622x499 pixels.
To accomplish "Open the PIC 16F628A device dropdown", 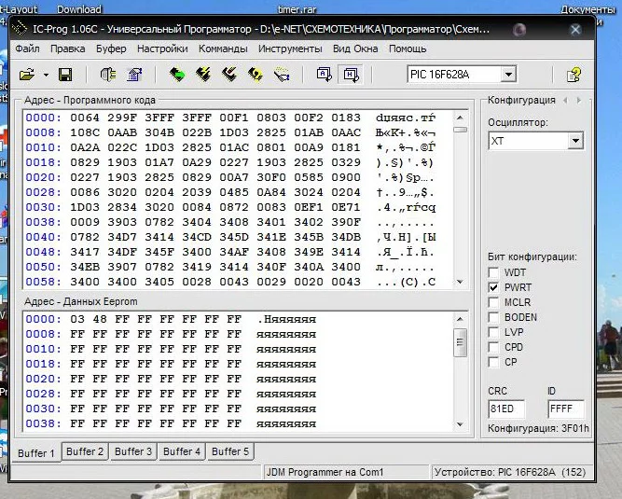I will tap(508, 75).
